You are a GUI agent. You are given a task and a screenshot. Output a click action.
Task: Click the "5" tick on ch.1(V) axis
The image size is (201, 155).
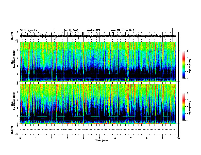point(18,32)
